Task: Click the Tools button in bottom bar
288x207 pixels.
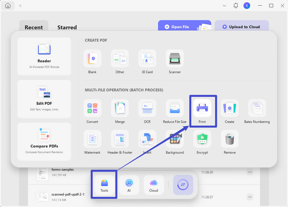Action: 104,185
